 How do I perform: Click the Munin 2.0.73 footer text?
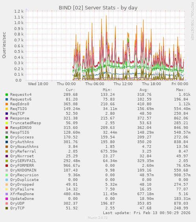[x=98, y=218]
